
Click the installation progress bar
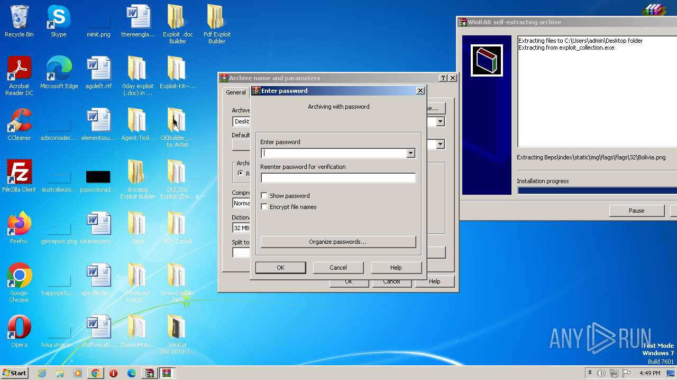coord(597,191)
